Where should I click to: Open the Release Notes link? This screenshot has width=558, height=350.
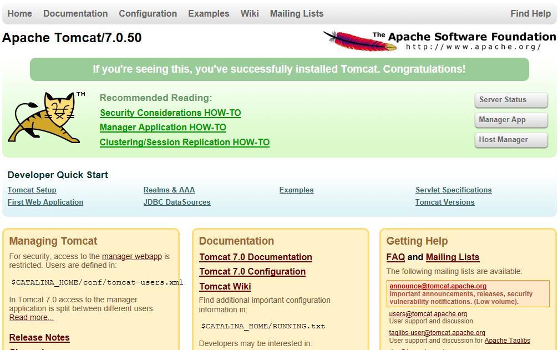coord(39,338)
